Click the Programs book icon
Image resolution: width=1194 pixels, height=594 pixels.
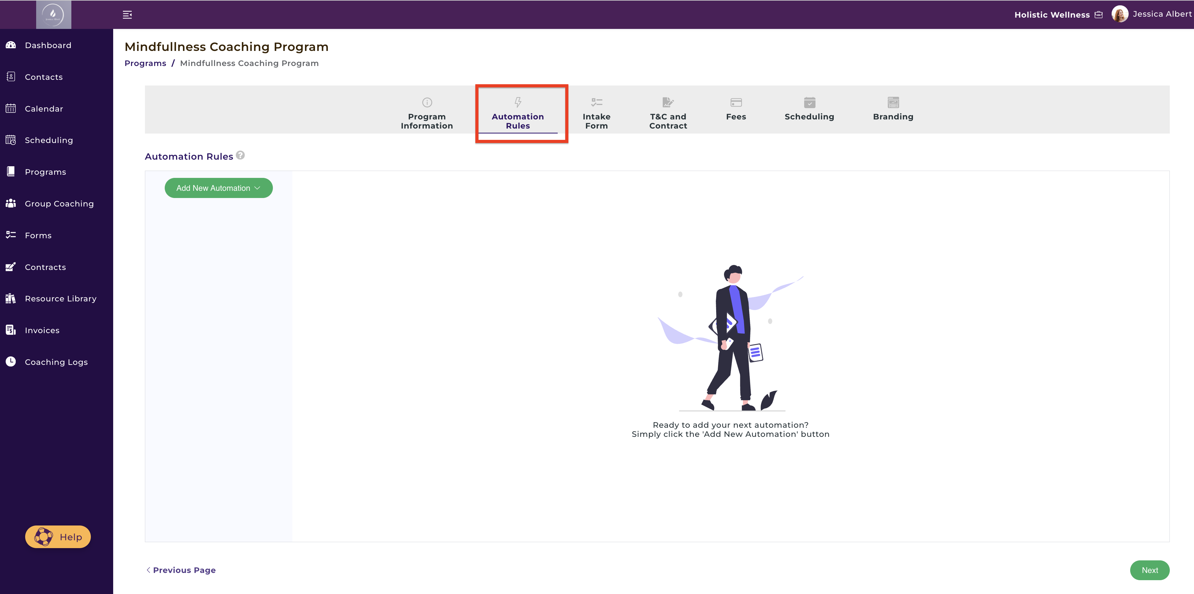tap(11, 171)
